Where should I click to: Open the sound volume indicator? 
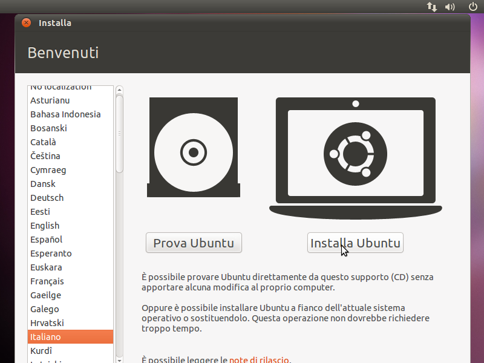(450, 7)
